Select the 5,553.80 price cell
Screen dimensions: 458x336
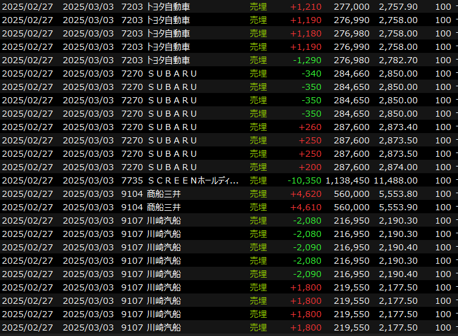click(x=398, y=194)
